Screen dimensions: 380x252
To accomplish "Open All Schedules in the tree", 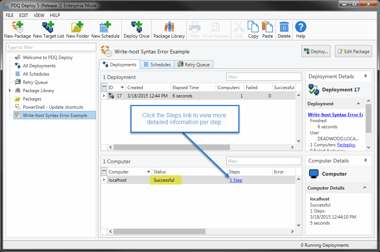I will click(x=36, y=74).
